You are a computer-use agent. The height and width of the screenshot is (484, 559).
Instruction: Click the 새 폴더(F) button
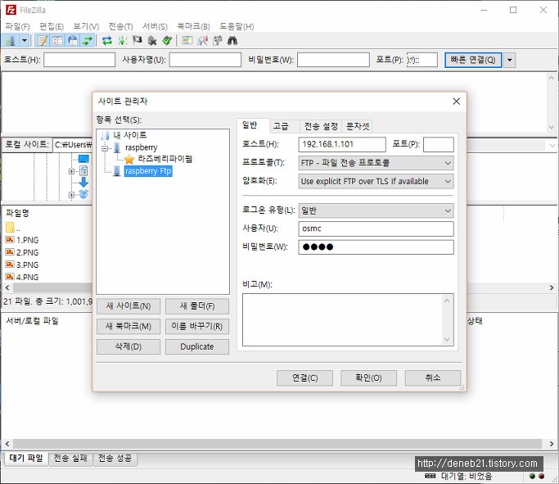[197, 306]
